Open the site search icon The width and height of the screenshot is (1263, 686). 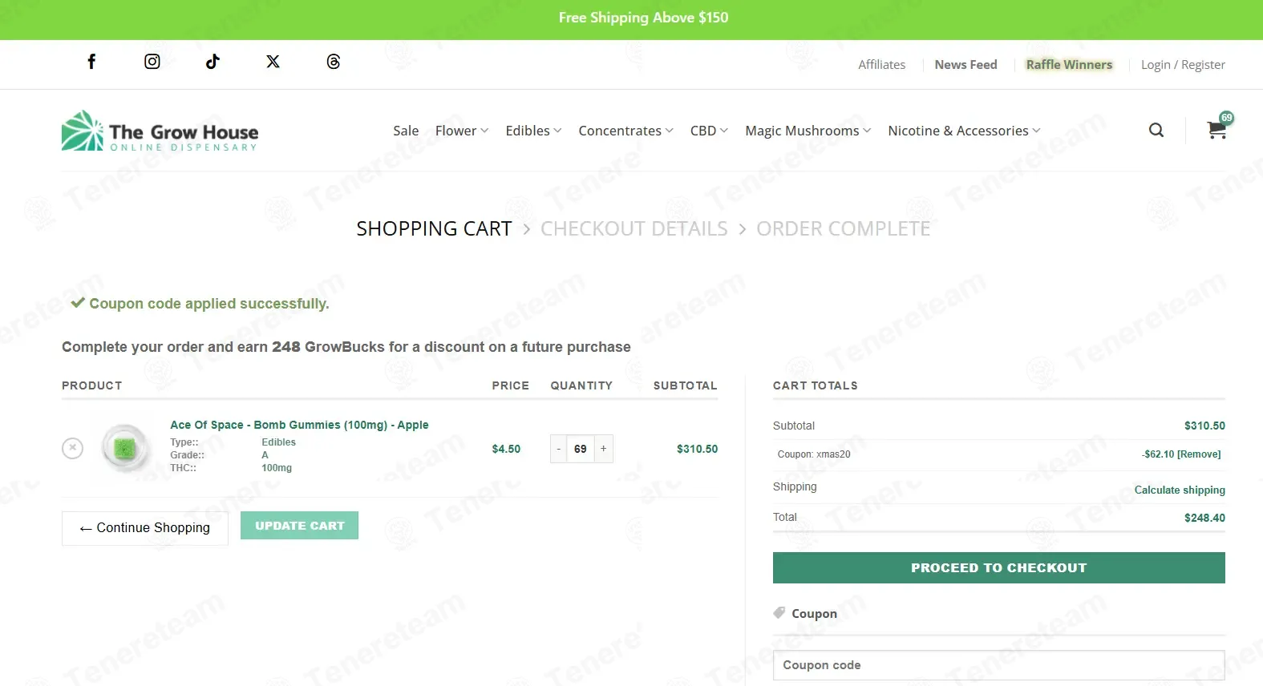1156,130
